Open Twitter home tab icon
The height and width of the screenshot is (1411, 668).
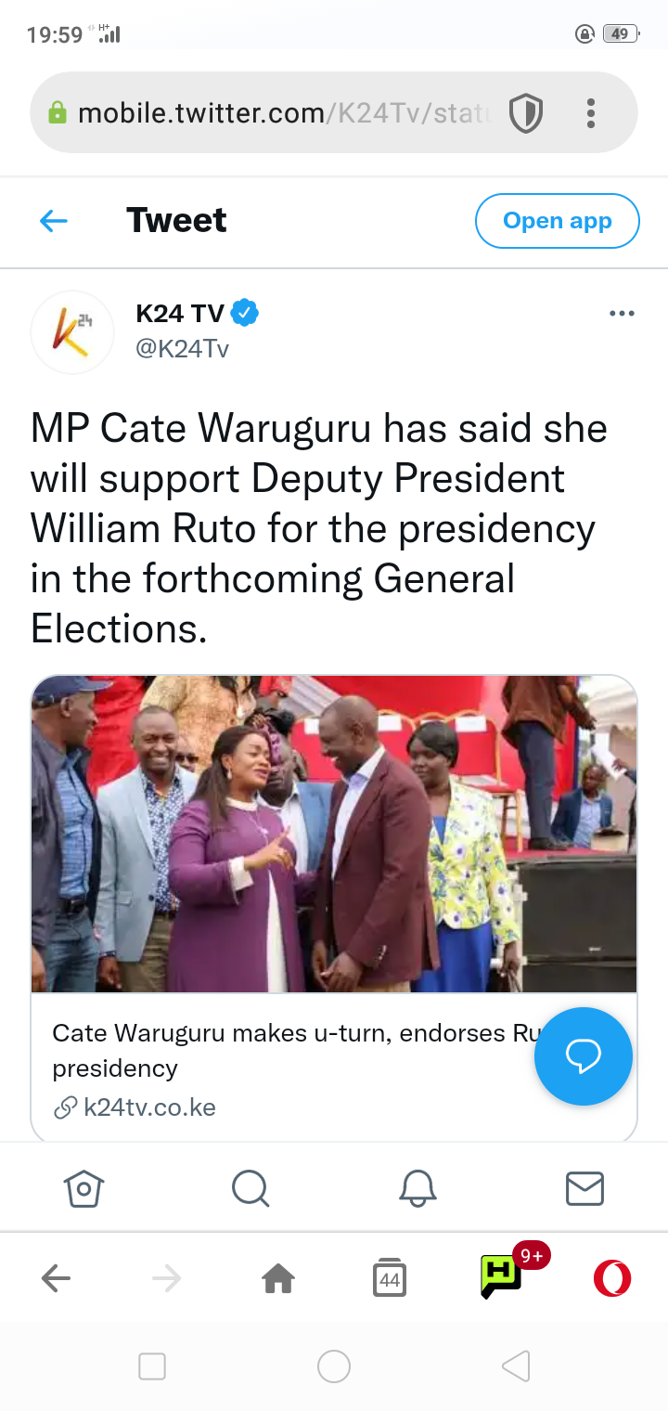pos(83,1187)
